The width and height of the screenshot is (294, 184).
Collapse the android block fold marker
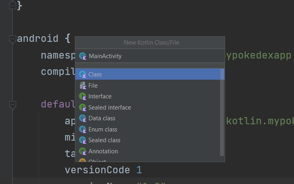12,39
